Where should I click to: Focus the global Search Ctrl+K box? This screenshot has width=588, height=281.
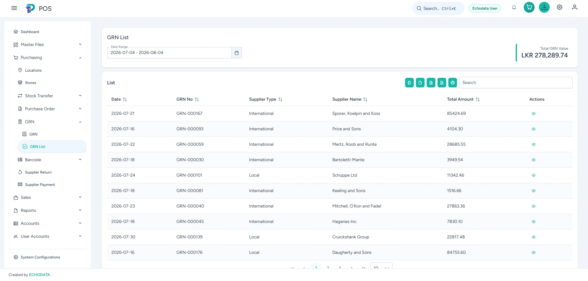point(438,8)
